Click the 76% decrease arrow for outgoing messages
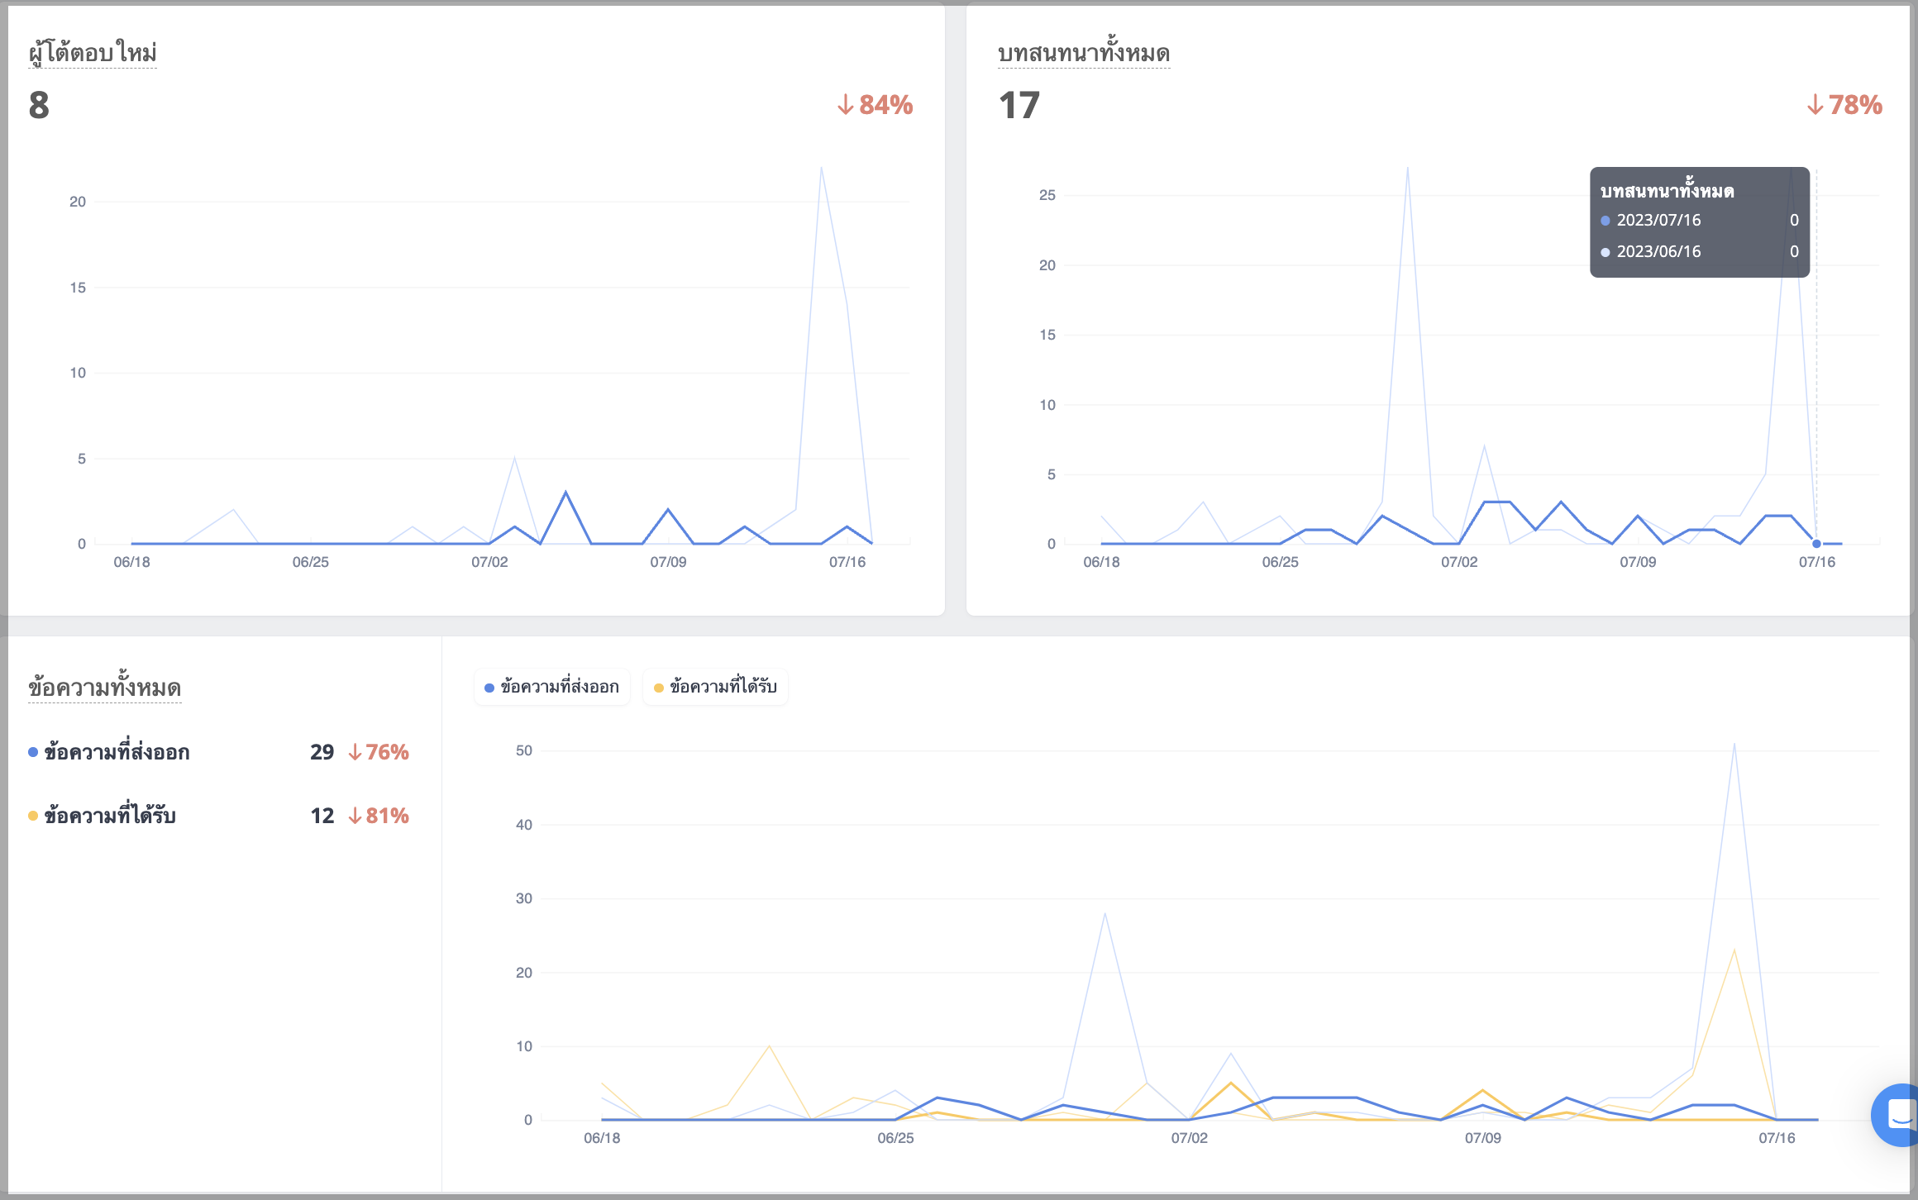1918x1200 pixels. [x=355, y=752]
